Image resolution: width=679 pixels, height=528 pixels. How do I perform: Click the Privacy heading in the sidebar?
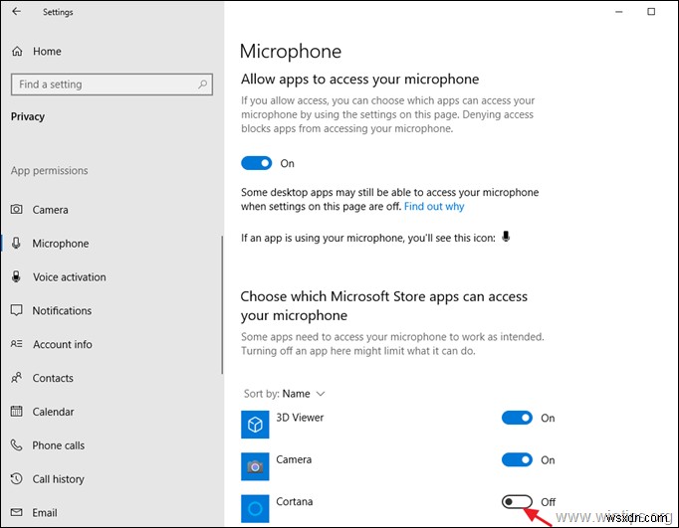28,116
